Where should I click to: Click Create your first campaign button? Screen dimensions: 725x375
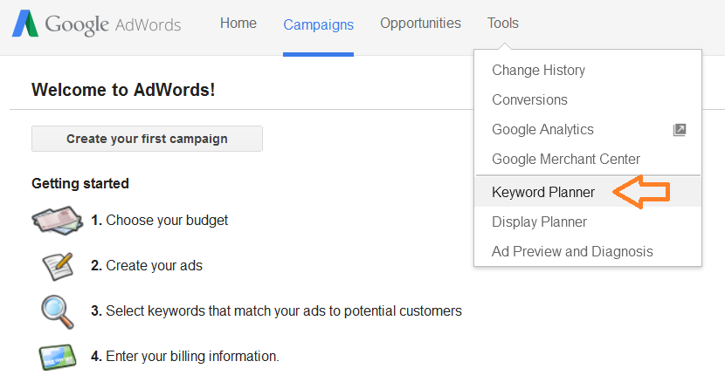tap(147, 139)
